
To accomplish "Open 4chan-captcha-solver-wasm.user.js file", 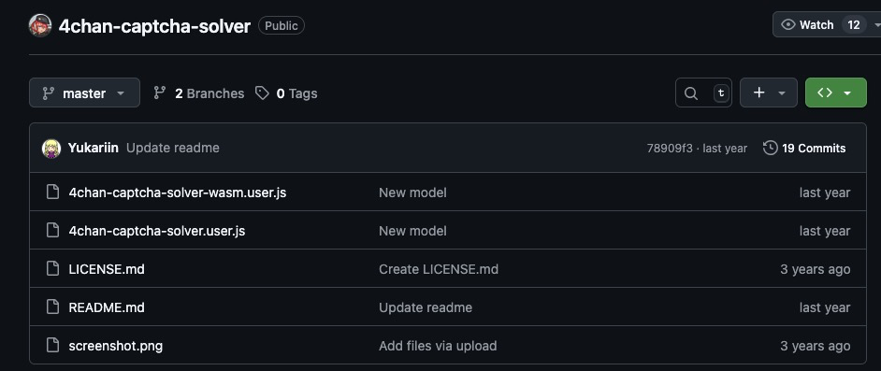I will coord(178,193).
